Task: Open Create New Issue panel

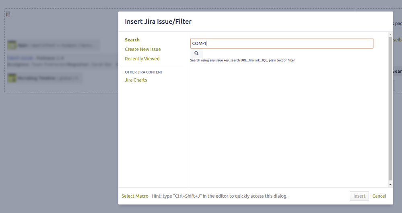Action: [x=143, y=49]
